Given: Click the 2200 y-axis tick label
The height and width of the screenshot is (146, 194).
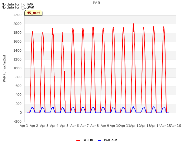Looking at the screenshot, I should coord(18,15).
